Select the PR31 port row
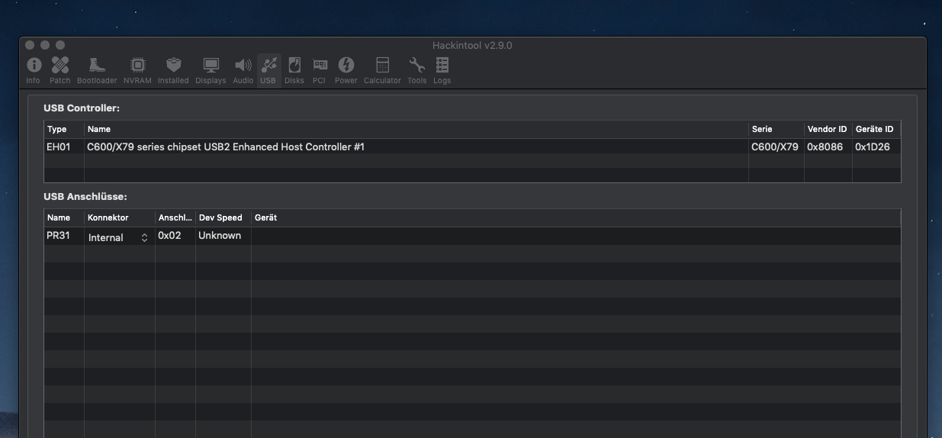The height and width of the screenshot is (438, 942). pos(472,236)
